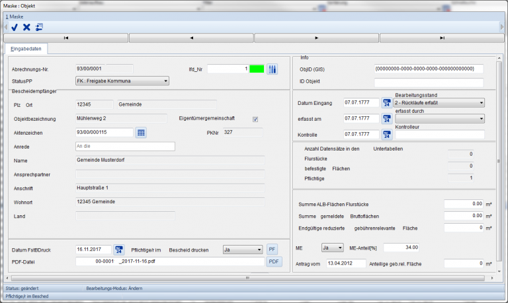Image resolution: width=508 pixels, height=303 pixels.
Task: Open the list-edit toolbar icon
Action: pos(39,28)
